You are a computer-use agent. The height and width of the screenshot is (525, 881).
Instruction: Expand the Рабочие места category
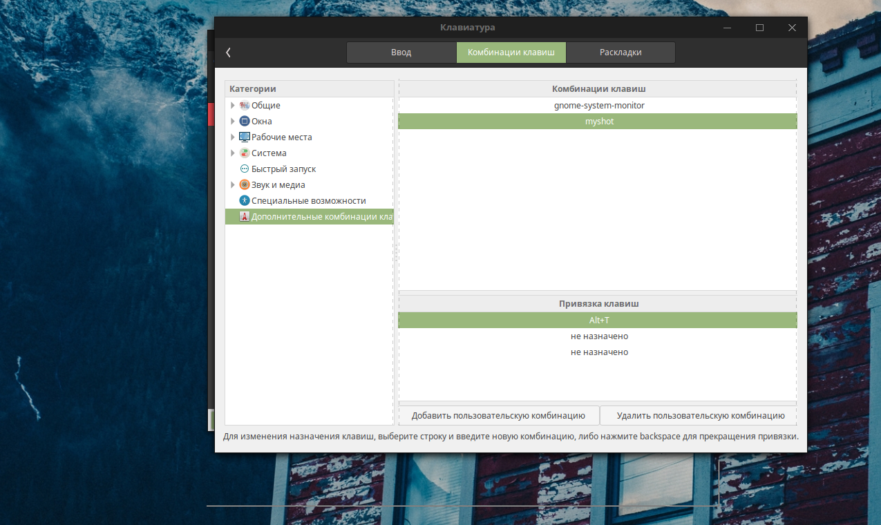coord(233,137)
